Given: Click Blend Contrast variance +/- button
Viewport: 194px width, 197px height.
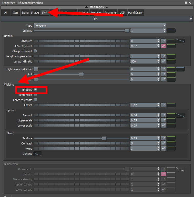Looking at the screenshot, I should point(164,143).
